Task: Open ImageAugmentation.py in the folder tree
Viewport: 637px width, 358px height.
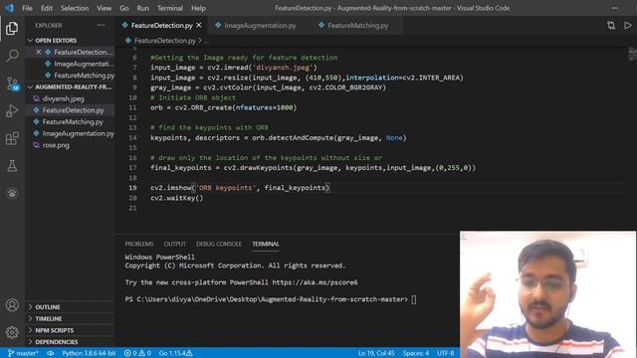Action: (70, 133)
